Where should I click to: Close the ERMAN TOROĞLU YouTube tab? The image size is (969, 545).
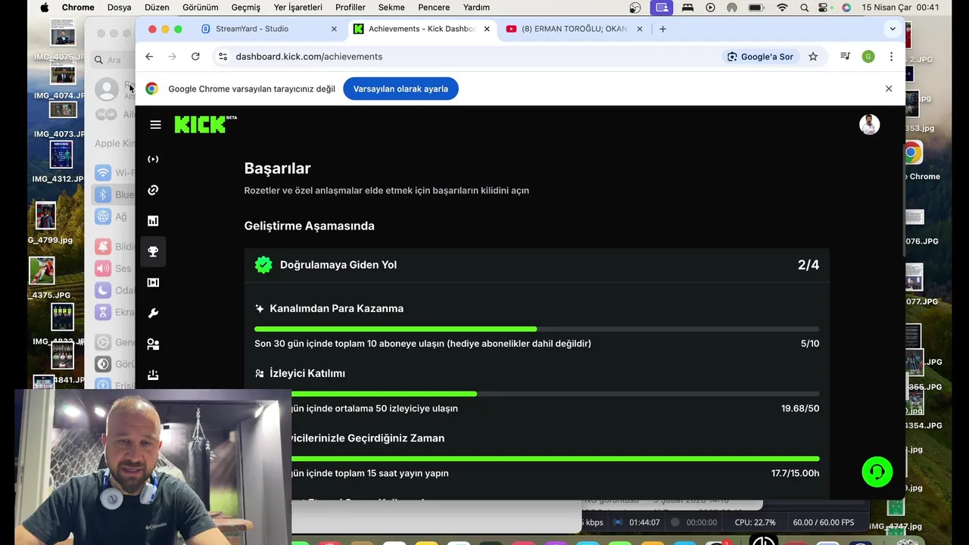click(x=640, y=29)
